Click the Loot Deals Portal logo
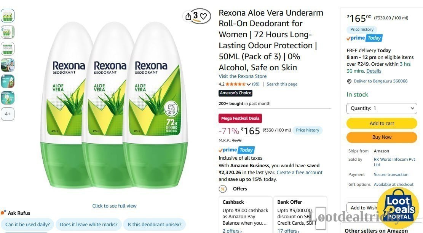423x233 pixels. [398, 208]
